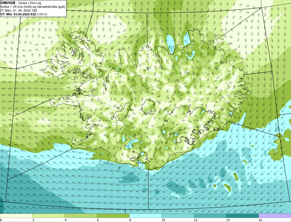Click the '(+33 h)' forecast offset text
The width and height of the screenshot is (291, 222).
tap(42, 14)
